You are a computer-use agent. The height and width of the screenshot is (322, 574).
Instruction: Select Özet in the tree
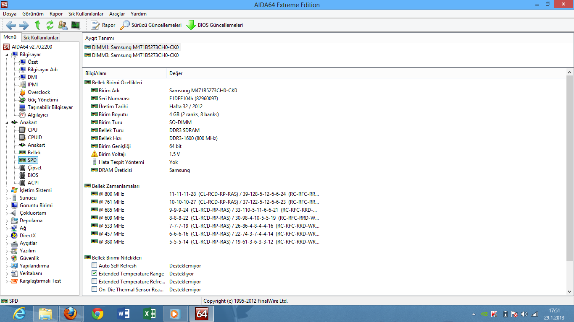(x=32, y=62)
